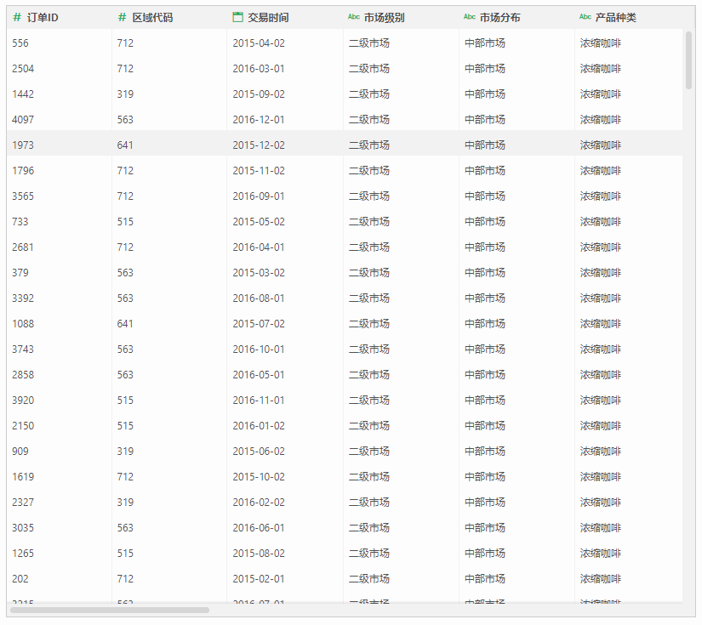Click the cell with order ID 4097
Viewport: 702px width, 625px height.
(59, 119)
